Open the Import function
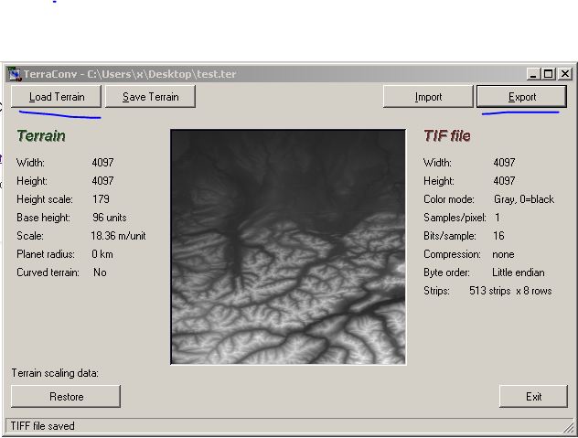Screen dimensions: 578x438 tap(428, 97)
